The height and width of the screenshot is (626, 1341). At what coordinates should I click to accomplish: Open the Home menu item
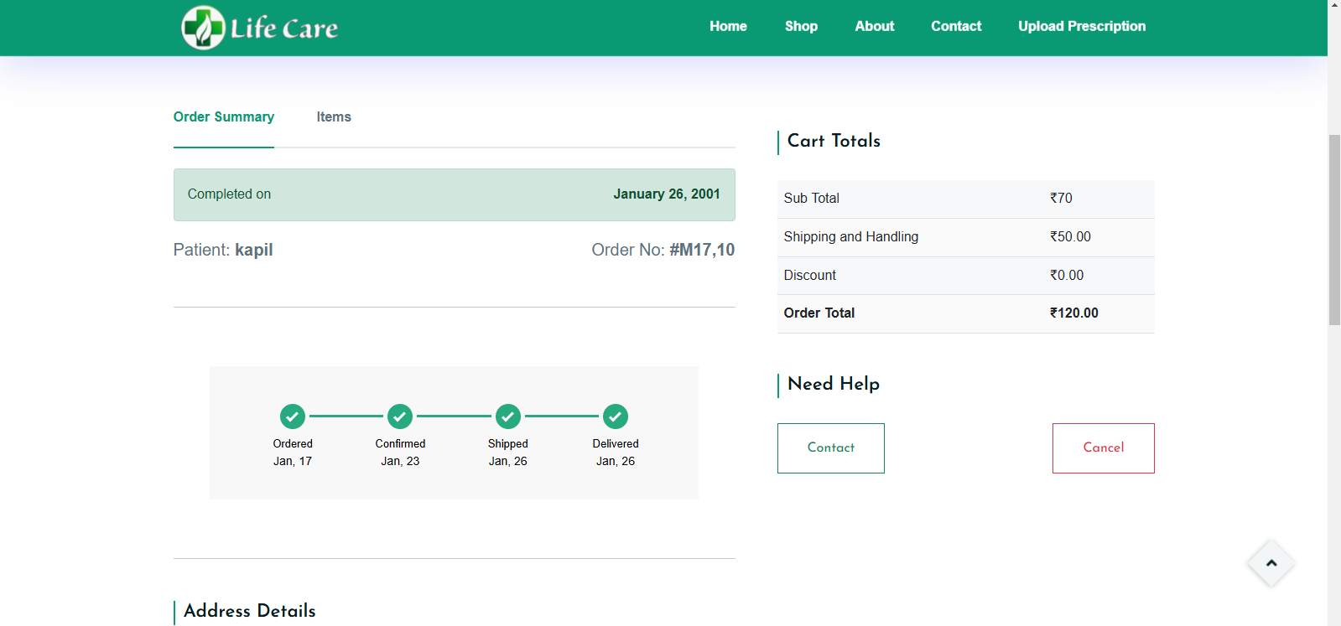coord(728,26)
